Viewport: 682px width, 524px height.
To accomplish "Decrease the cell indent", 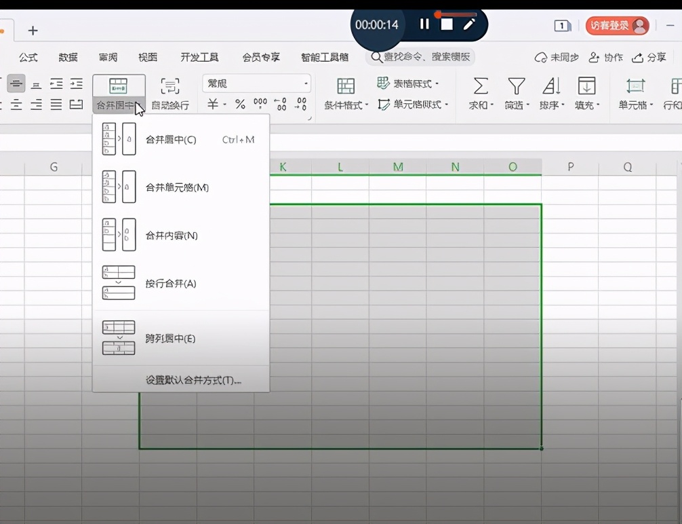I will pos(56,83).
